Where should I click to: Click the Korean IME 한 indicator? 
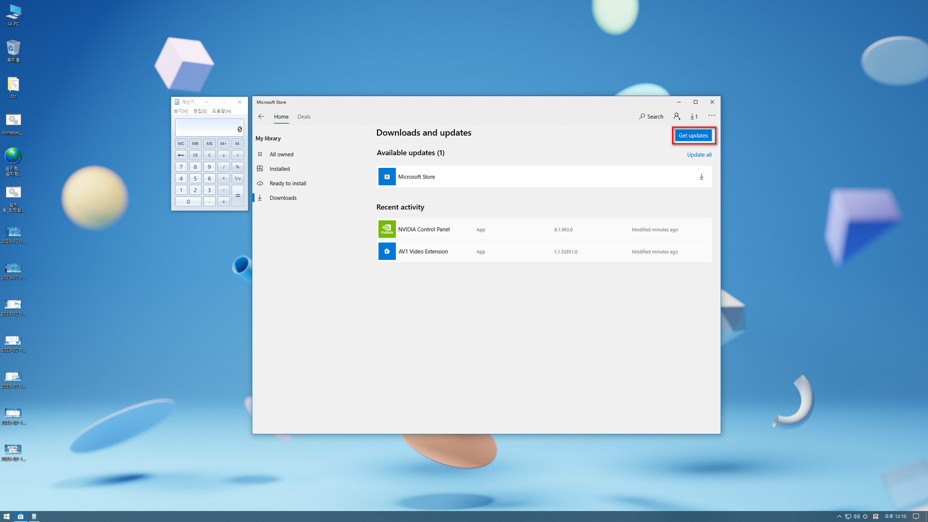(x=876, y=516)
